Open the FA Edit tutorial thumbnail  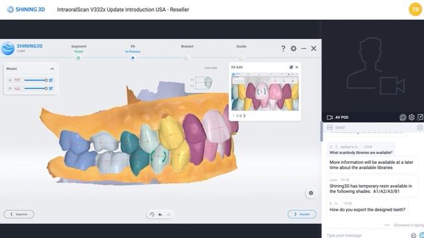pos(265,91)
